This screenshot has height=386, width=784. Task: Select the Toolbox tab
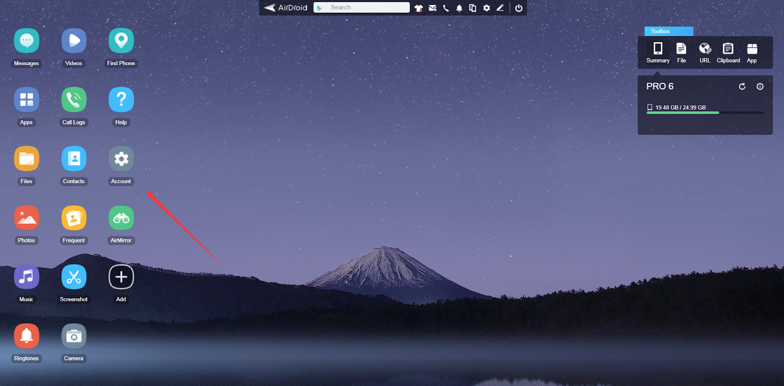669,31
